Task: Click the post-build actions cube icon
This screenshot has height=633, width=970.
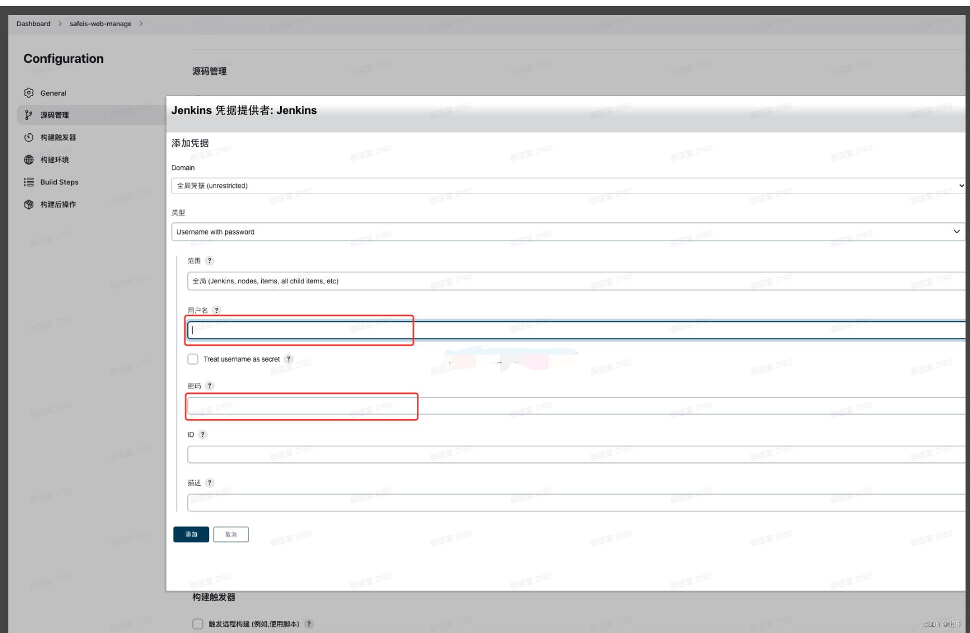Action: [29, 204]
